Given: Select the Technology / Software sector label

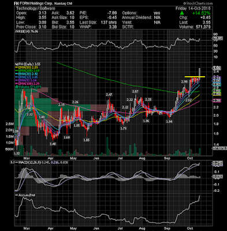Looking at the screenshot, I should [36, 8].
